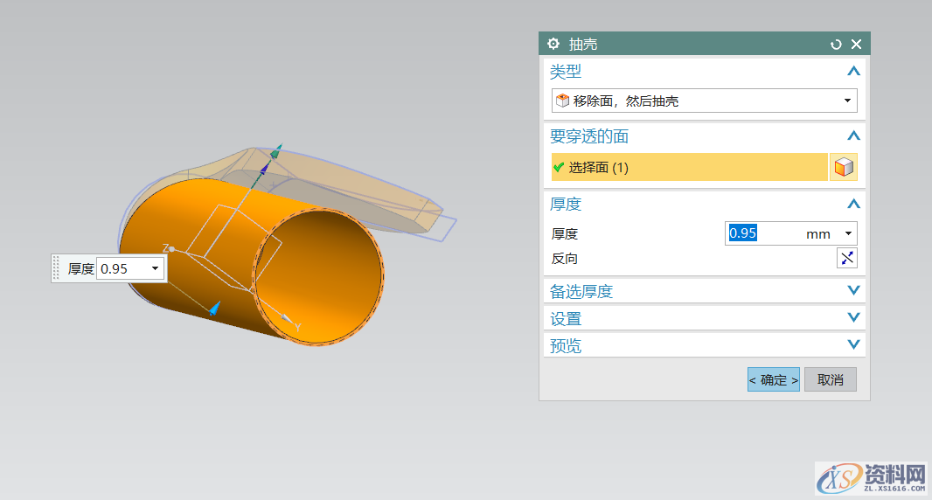The image size is (932, 500).
Task: Click the grip handle of the 厚度 box
Action: [57, 268]
